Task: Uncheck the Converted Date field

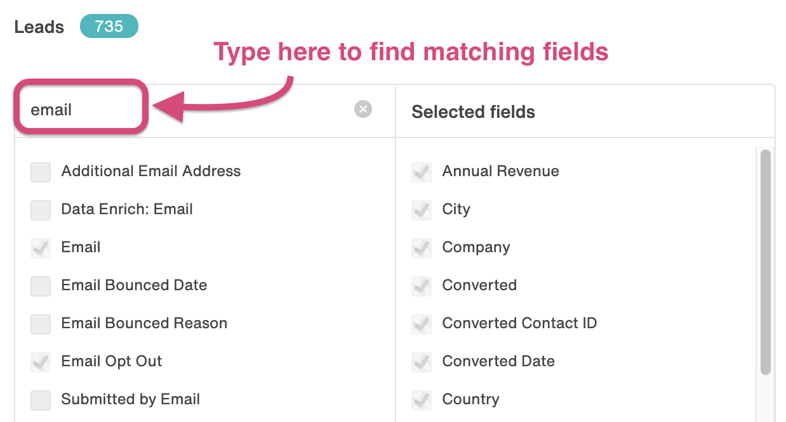Action: pyautogui.click(x=422, y=362)
